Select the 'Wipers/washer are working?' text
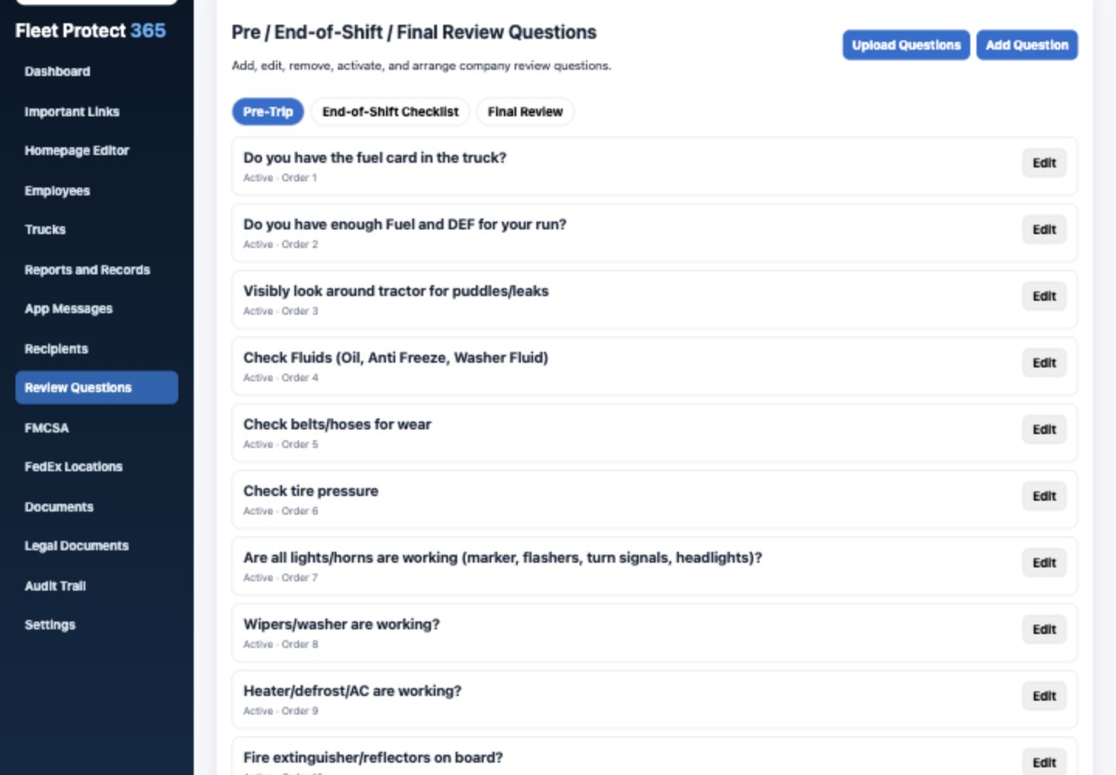Screen dimensions: 1116x775 coord(341,625)
